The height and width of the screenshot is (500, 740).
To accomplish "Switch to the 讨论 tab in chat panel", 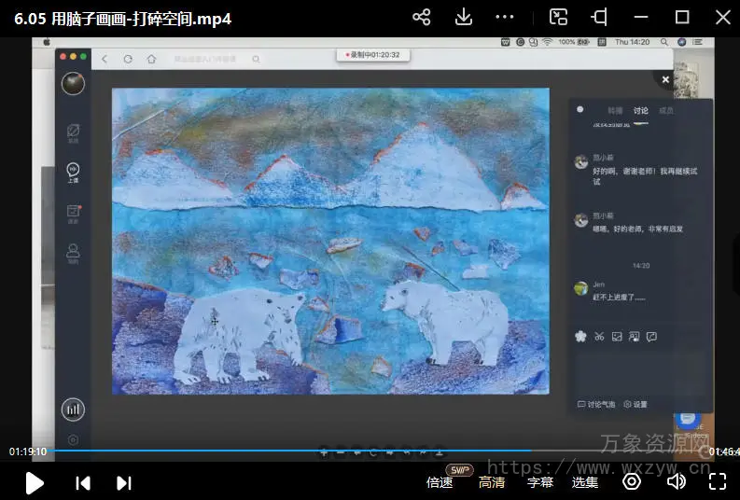I will coord(641,111).
